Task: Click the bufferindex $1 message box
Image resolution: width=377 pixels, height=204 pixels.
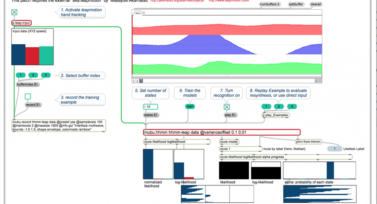Action: click(27, 84)
